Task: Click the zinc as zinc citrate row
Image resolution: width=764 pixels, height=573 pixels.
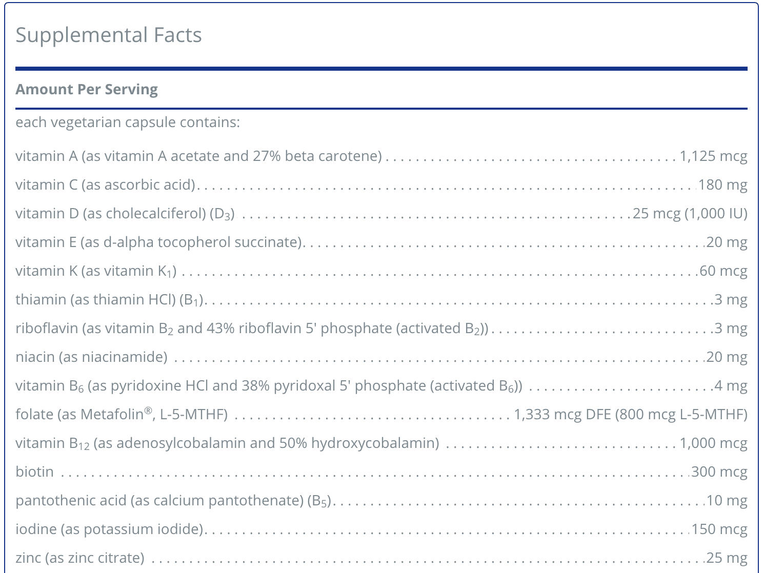Action: [x=381, y=558]
